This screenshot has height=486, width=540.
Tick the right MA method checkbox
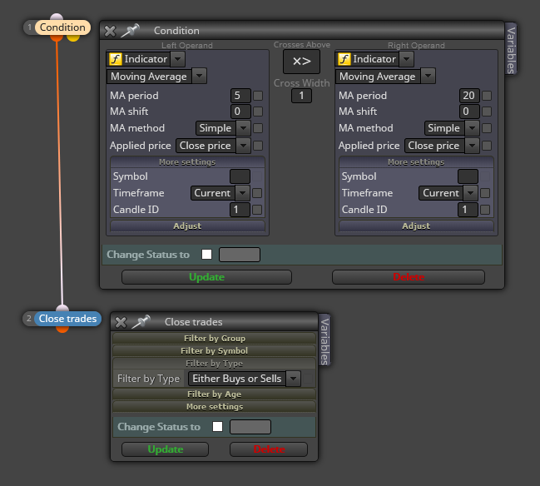(487, 128)
